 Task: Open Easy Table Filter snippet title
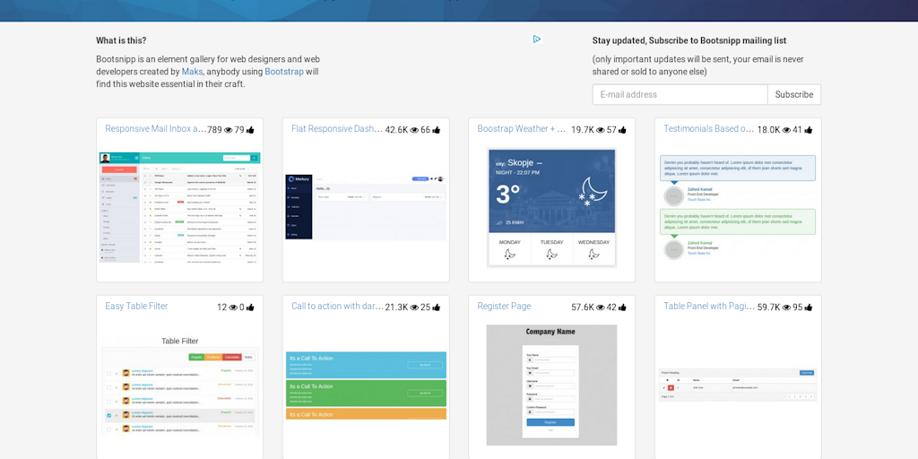point(136,307)
